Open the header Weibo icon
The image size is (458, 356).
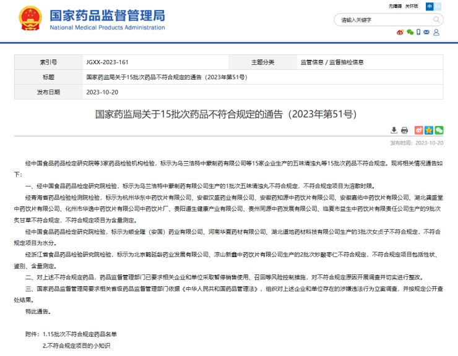(x=400, y=32)
